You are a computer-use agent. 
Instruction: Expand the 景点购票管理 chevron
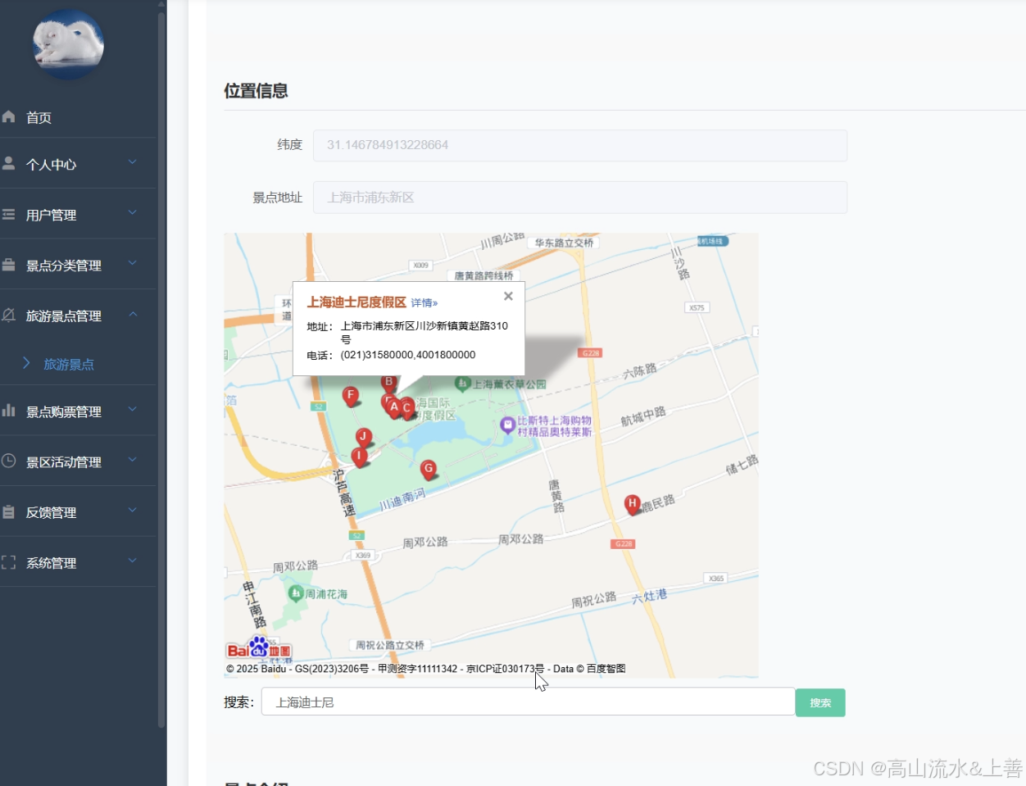tap(133, 410)
